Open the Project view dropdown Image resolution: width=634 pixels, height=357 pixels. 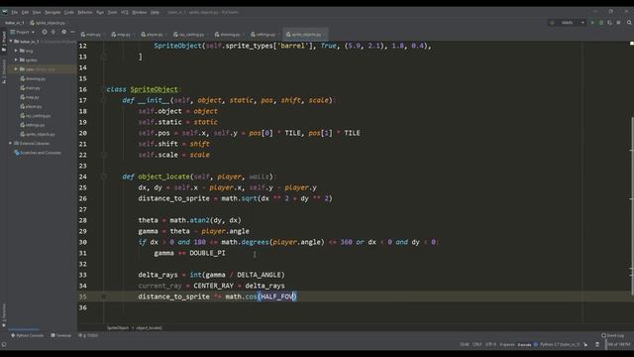tap(23, 32)
